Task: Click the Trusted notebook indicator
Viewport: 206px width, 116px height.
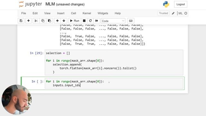Action: click(164, 13)
